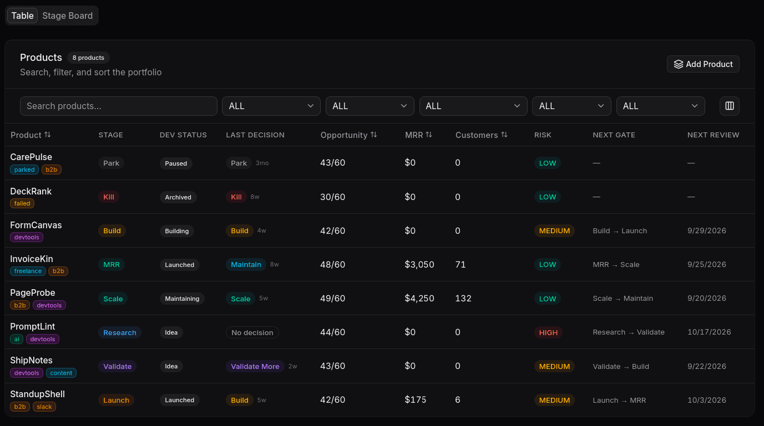
Task: Click the "Validate More" decision badge
Action: (x=255, y=366)
